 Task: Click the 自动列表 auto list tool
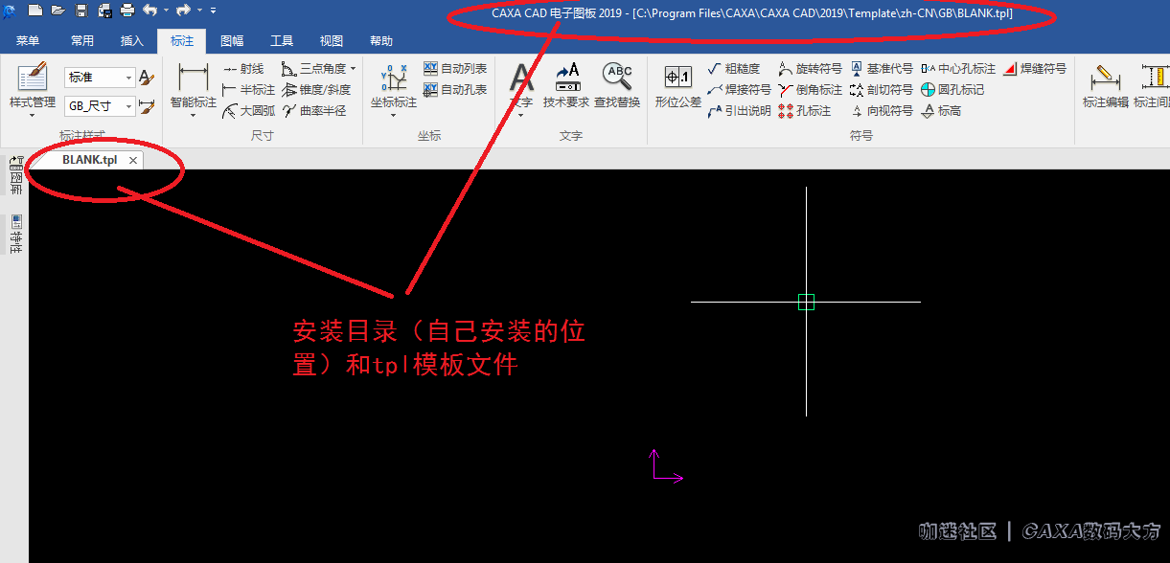(456, 69)
